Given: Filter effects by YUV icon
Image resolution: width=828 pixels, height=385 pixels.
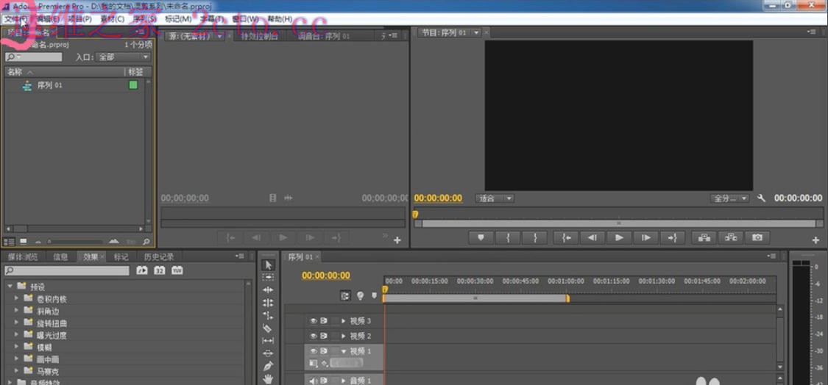Looking at the screenshot, I should click(x=177, y=270).
